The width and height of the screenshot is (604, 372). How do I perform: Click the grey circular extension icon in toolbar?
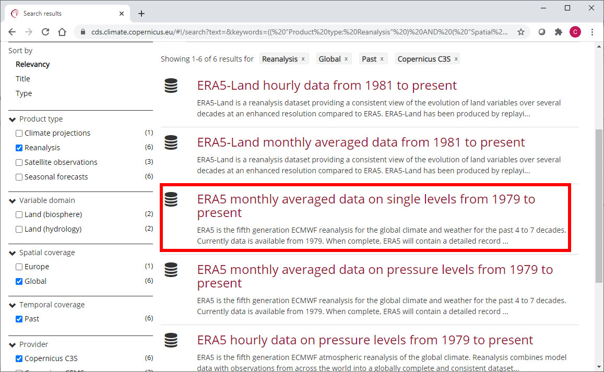tap(541, 32)
